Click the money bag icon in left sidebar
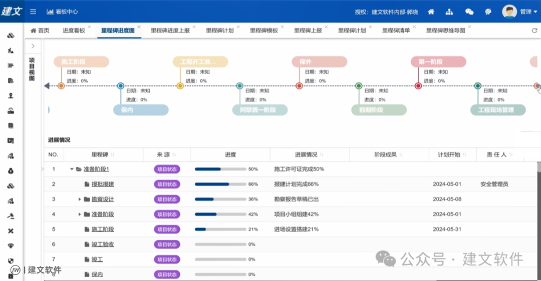541x281 pixels. pyautogui.click(x=11, y=171)
